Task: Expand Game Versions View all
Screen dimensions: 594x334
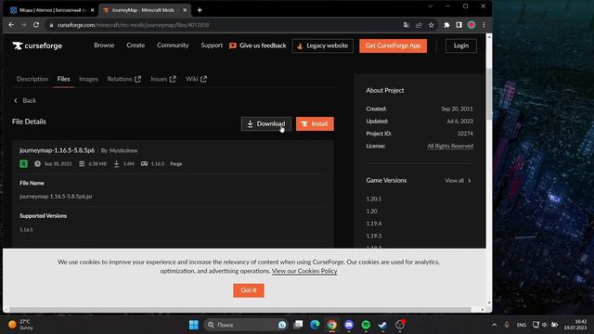Action: click(x=458, y=181)
